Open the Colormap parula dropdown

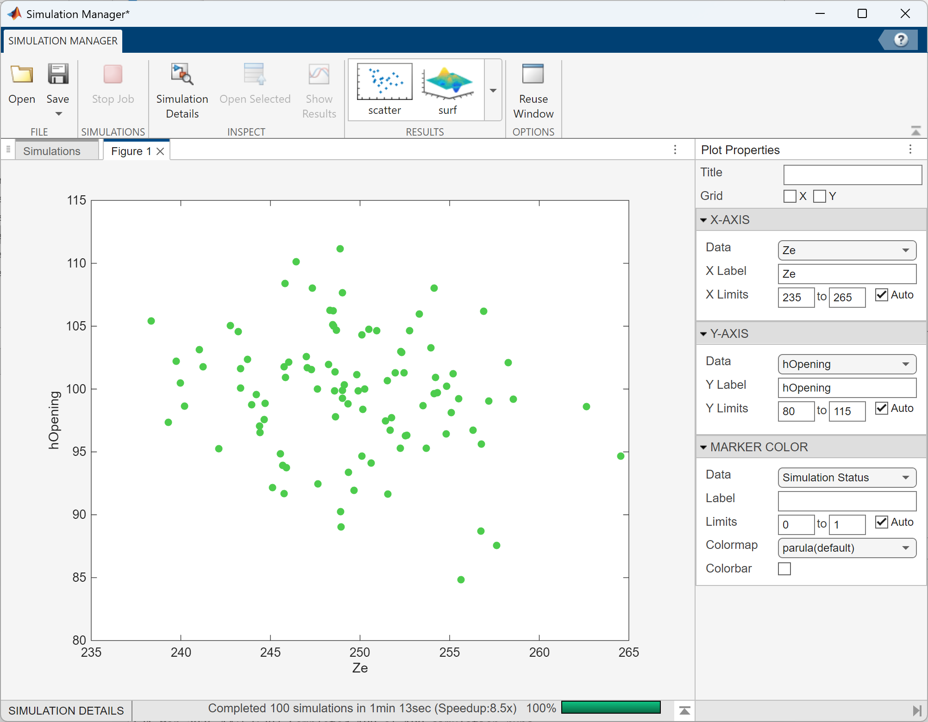click(x=846, y=548)
